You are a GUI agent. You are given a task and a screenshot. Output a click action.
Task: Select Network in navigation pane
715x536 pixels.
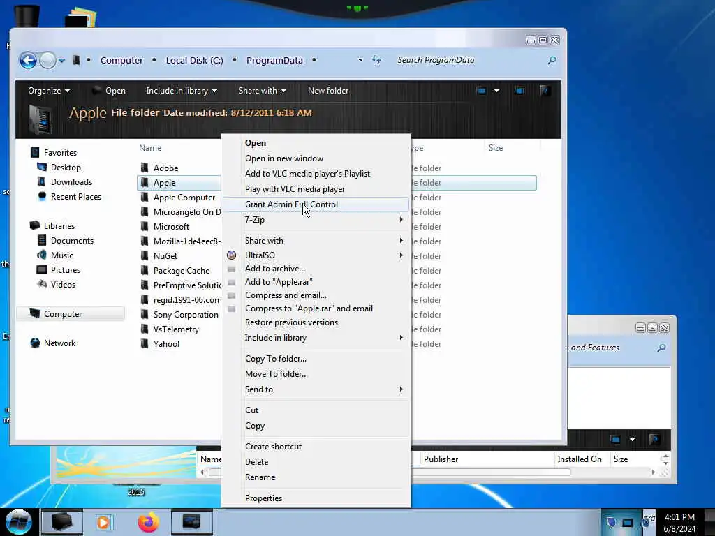click(x=59, y=343)
